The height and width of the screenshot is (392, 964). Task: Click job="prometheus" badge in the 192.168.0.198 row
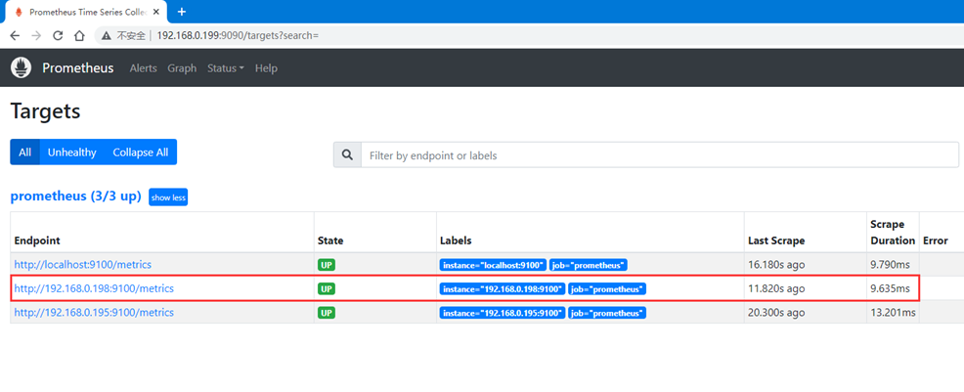click(607, 288)
